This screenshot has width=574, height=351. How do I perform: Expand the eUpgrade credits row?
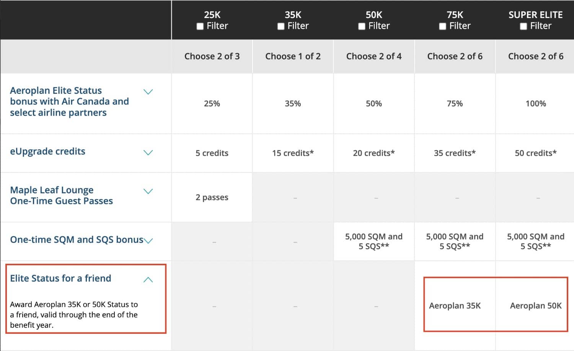click(x=148, y=152)
